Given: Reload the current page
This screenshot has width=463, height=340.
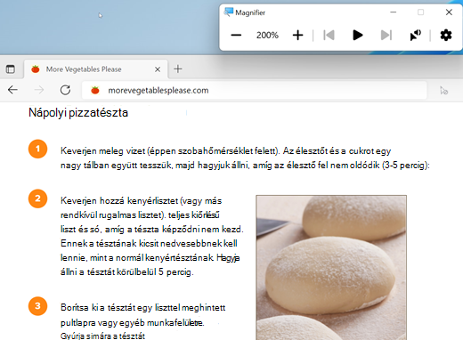Looking at the screenshot, I should point(65,90).
